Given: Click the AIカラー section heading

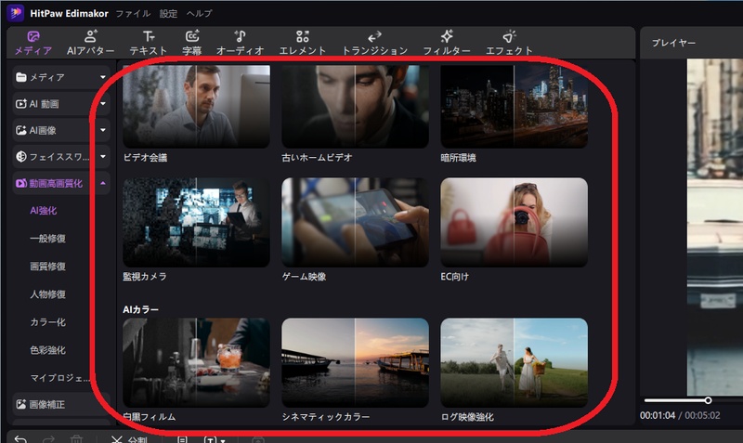Looking at the screenshot, I should click(x=141, y=309).
